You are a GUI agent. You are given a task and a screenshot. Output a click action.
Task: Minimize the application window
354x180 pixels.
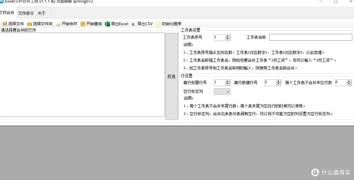[321, 1]
